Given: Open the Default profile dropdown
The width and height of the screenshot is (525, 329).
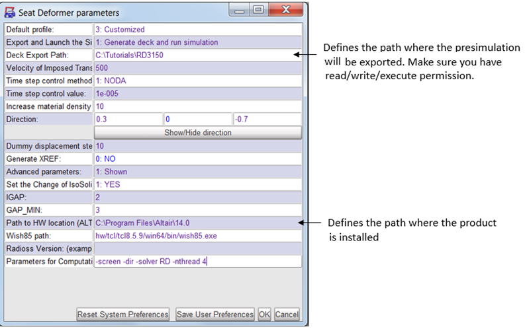Looking at the screenshot, I should point(197,30).
